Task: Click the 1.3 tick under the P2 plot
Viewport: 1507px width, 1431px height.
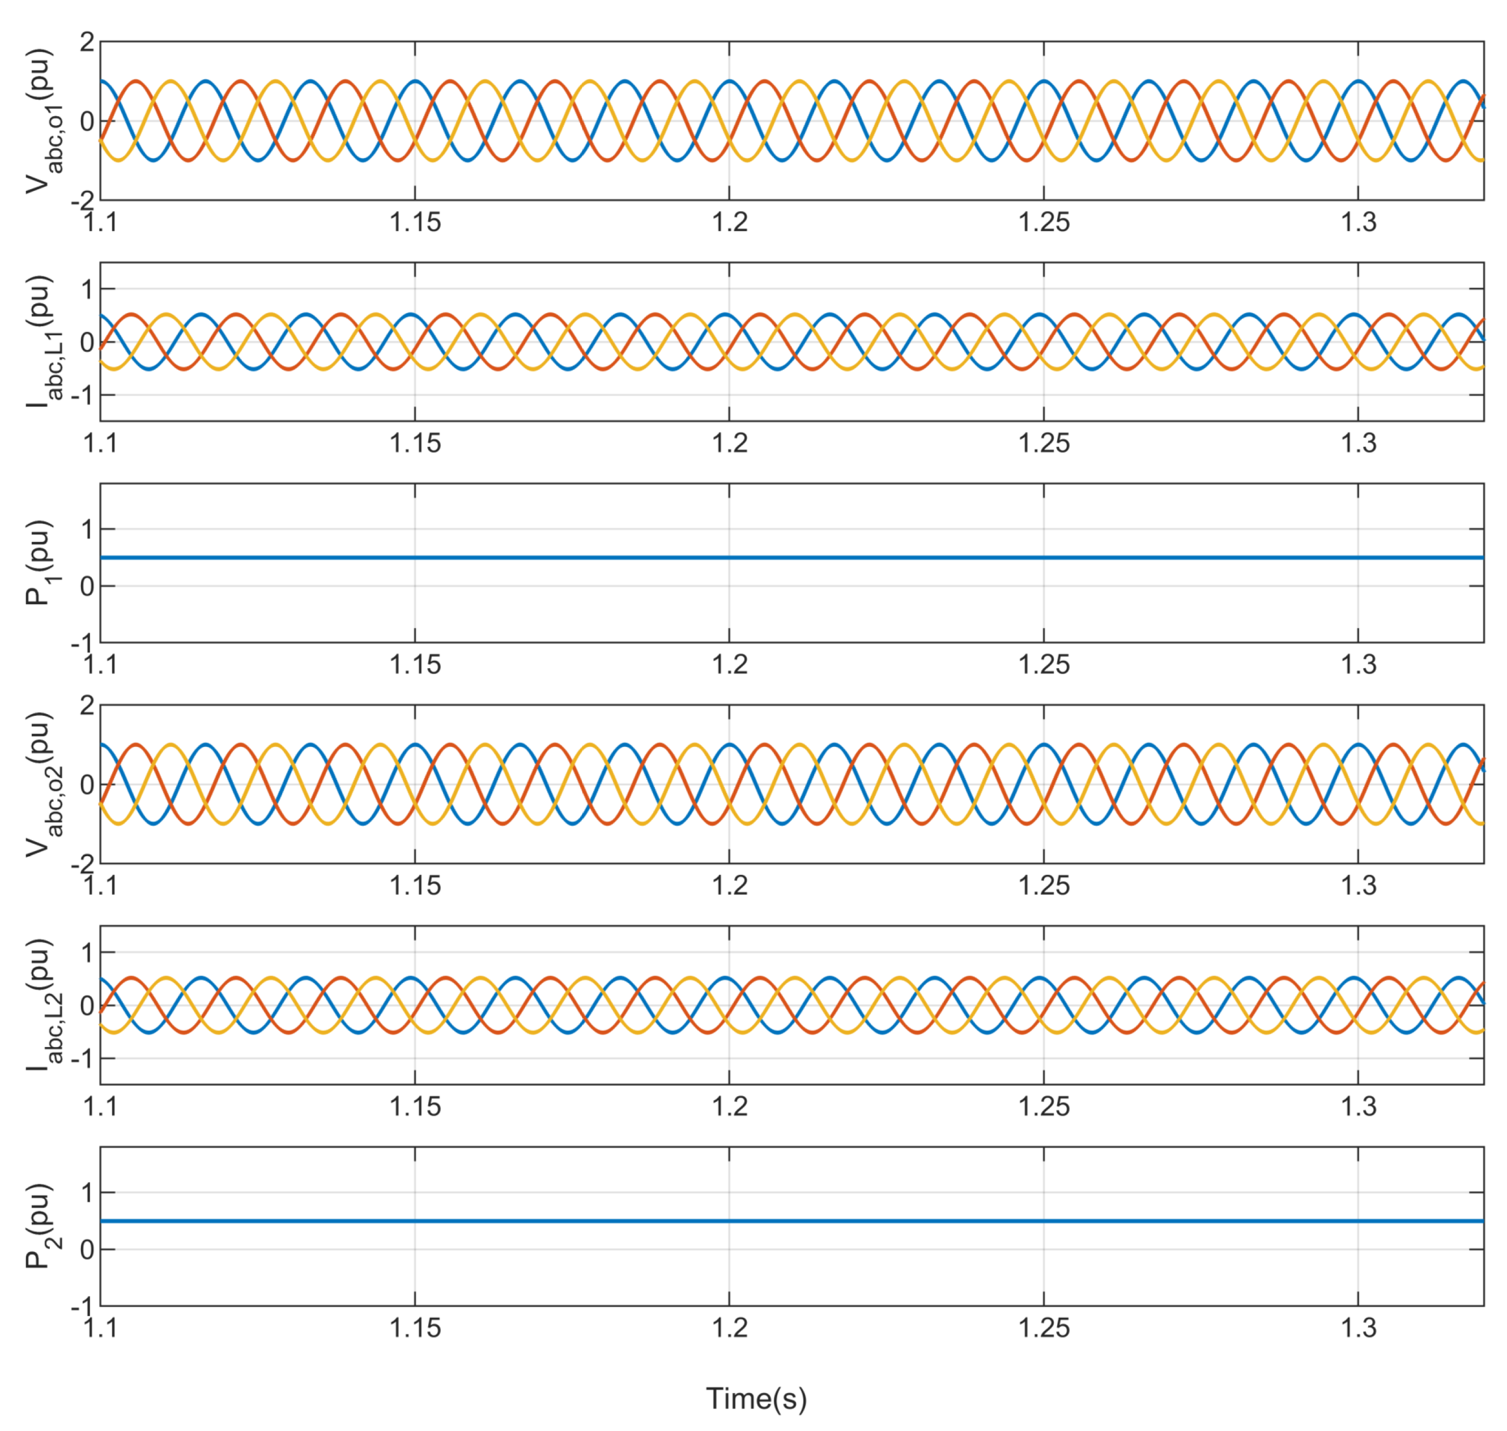Action: [1358, 1328]
